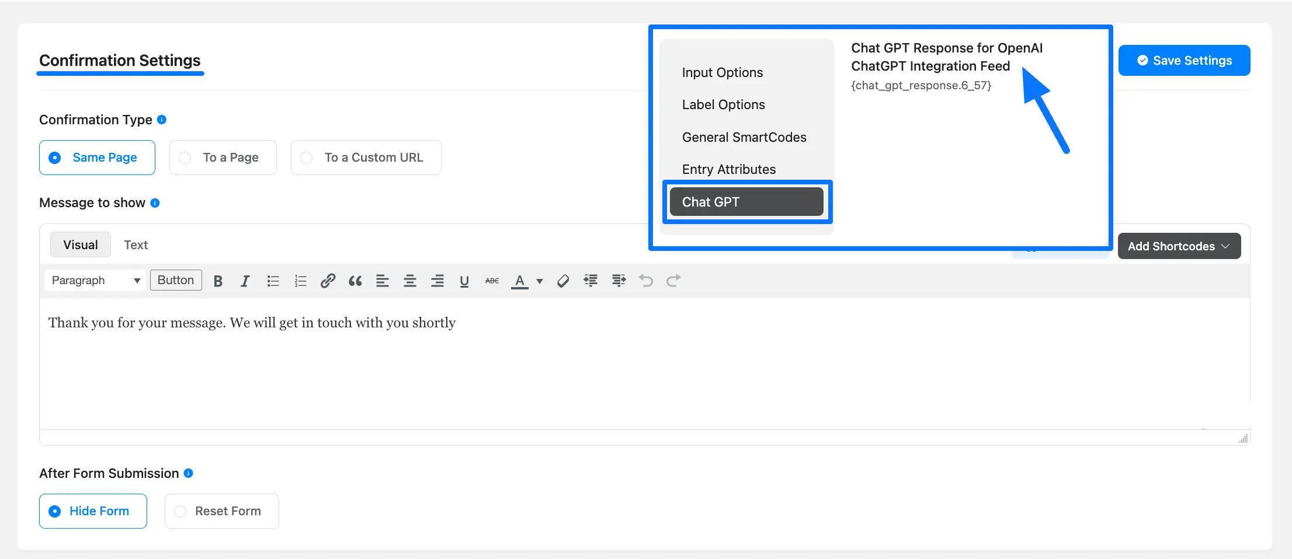The height and width of the screenshot is (559, 1292).
Task: Apply blockquote formatting
Action: tap(355, 281)
